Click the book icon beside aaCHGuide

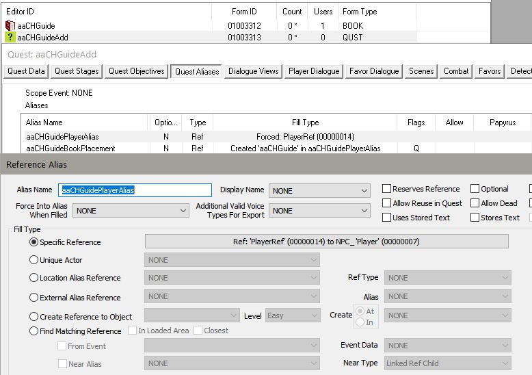tap(10, 26)
